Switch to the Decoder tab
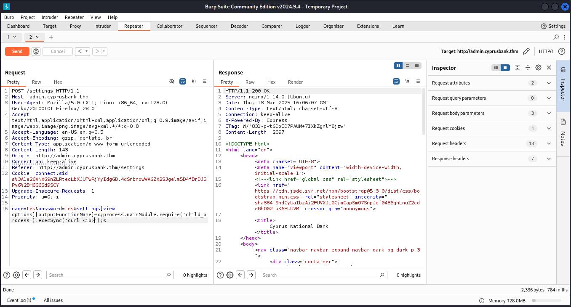This screenshot has height=307, width=571. pyautogui.click(x=239, y=26)
